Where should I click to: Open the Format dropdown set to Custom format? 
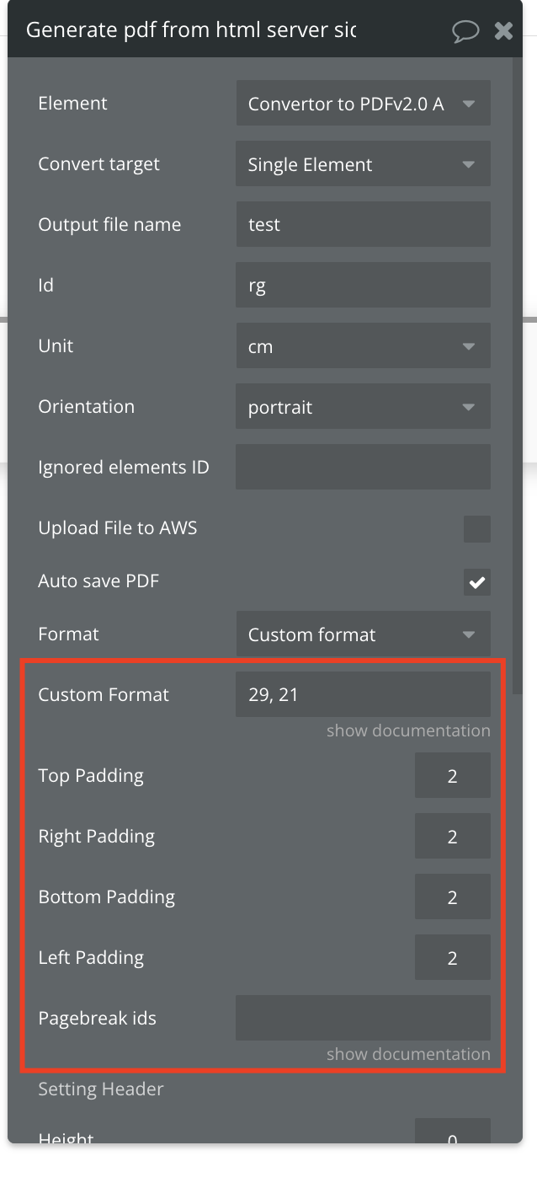point(363,634)
